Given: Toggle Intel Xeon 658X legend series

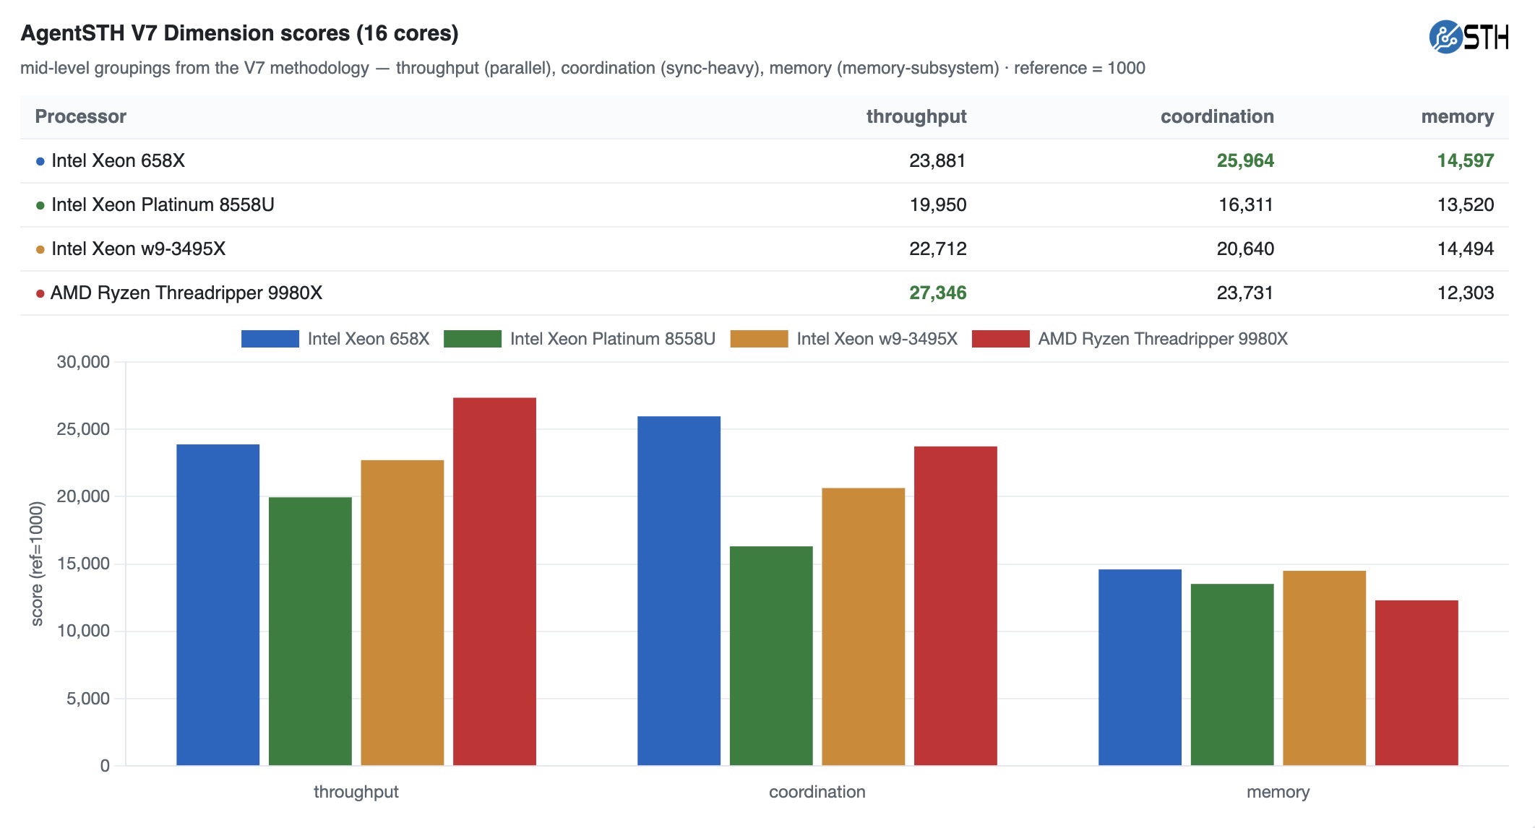Looking at the screenshot, I should [335, 339].
